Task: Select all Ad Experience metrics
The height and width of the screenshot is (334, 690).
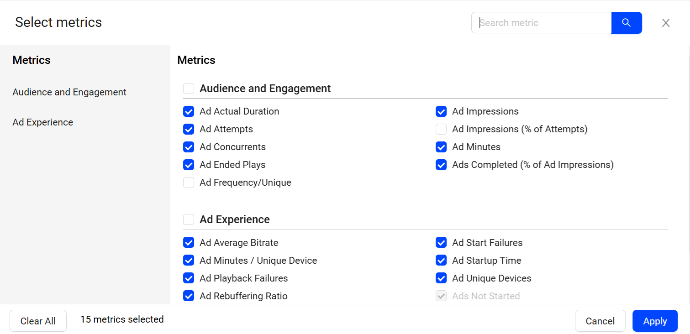Action: click(x=189, y=219)
